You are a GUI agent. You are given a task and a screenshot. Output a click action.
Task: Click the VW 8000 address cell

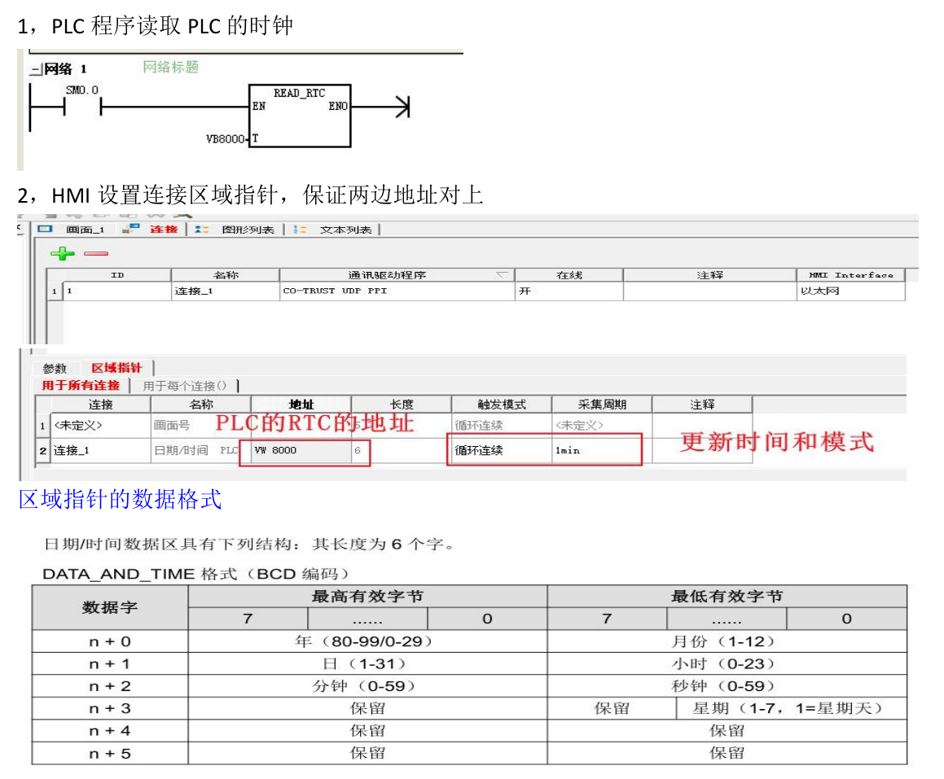pos(301,451)
